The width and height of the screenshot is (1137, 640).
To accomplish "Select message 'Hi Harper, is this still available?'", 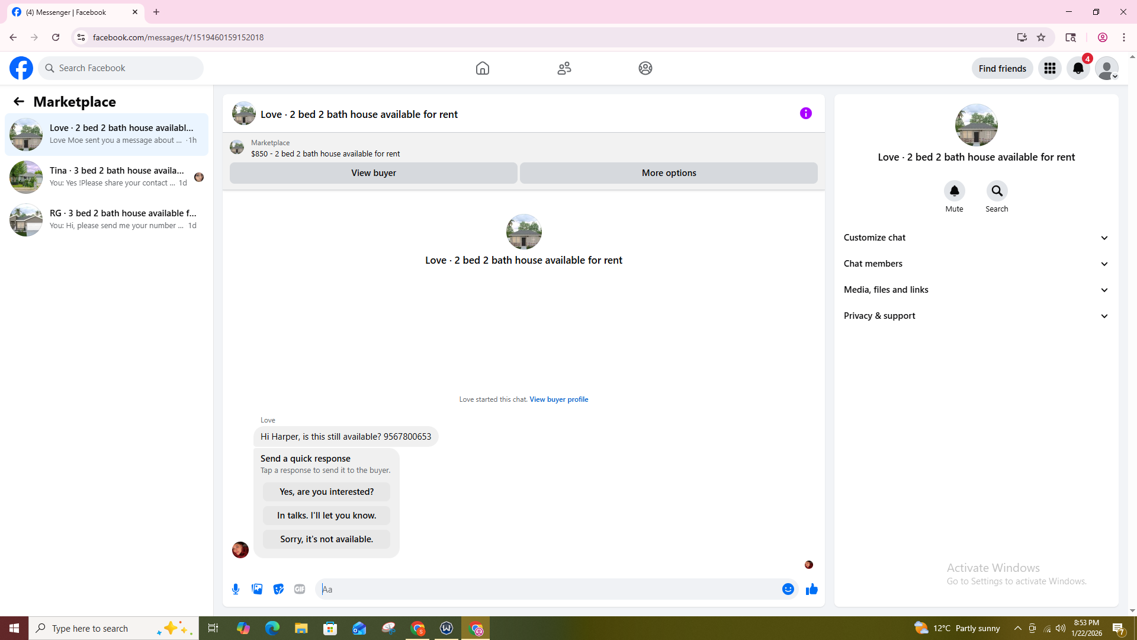I will pos(346,437).
